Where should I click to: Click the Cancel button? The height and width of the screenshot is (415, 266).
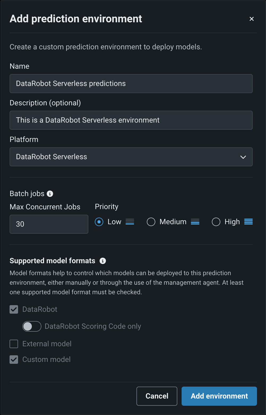[x=157, y=396]
